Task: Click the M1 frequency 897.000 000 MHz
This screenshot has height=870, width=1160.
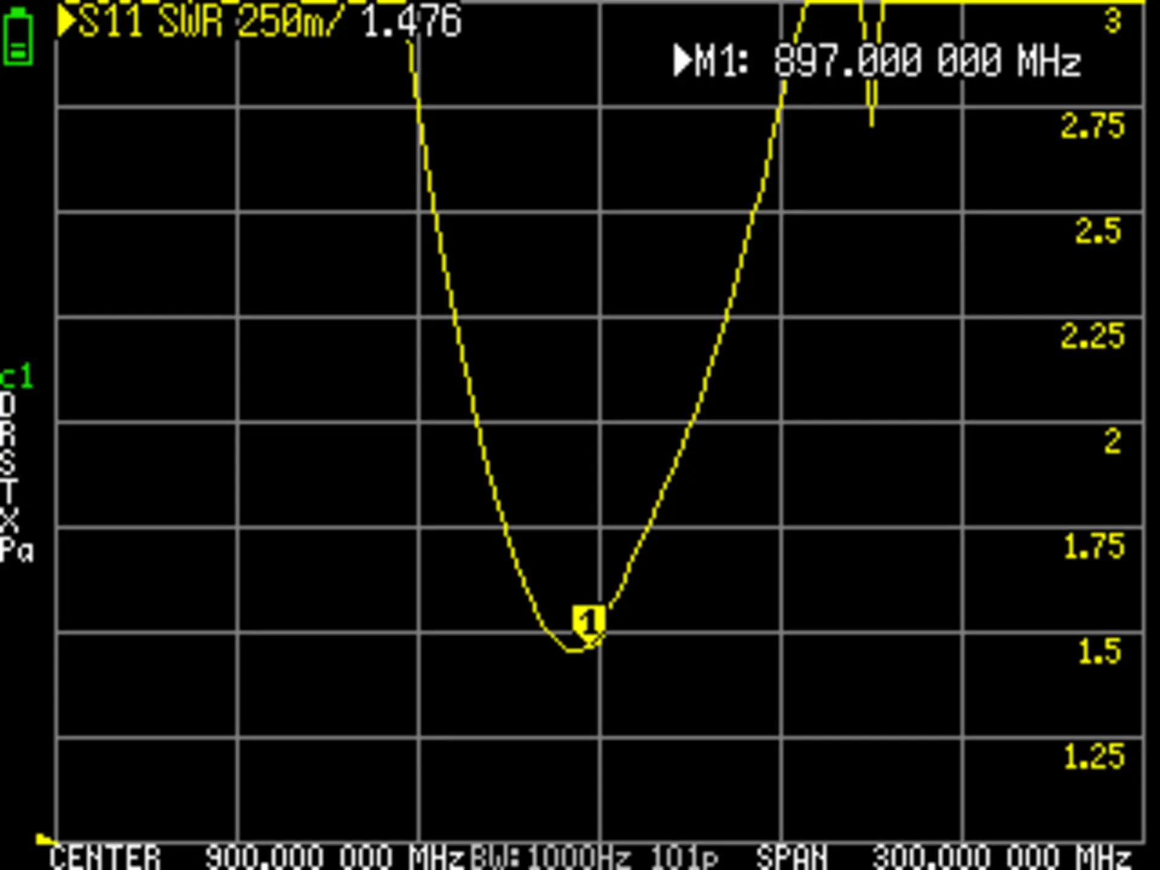Action: click(x=927, y=60)
